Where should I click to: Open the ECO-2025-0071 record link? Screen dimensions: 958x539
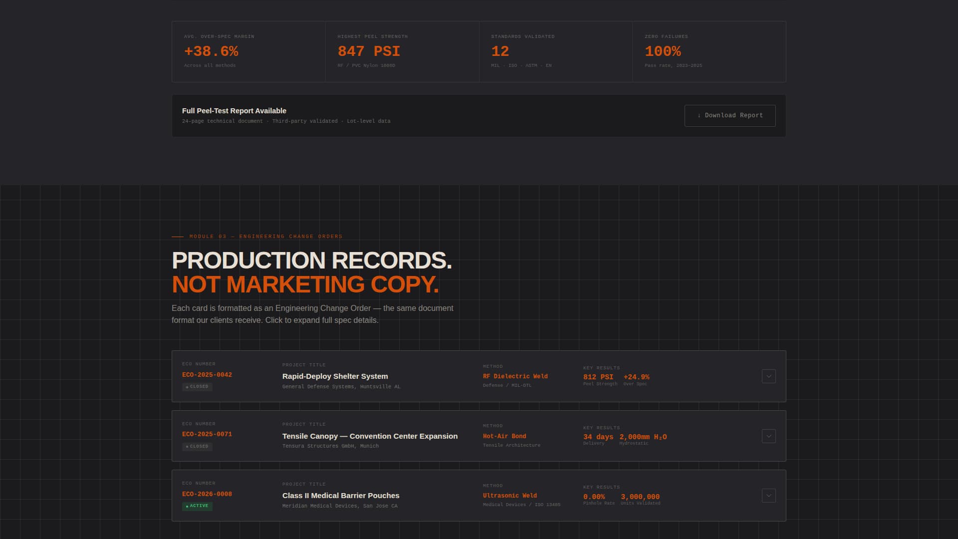click(207, 434)
